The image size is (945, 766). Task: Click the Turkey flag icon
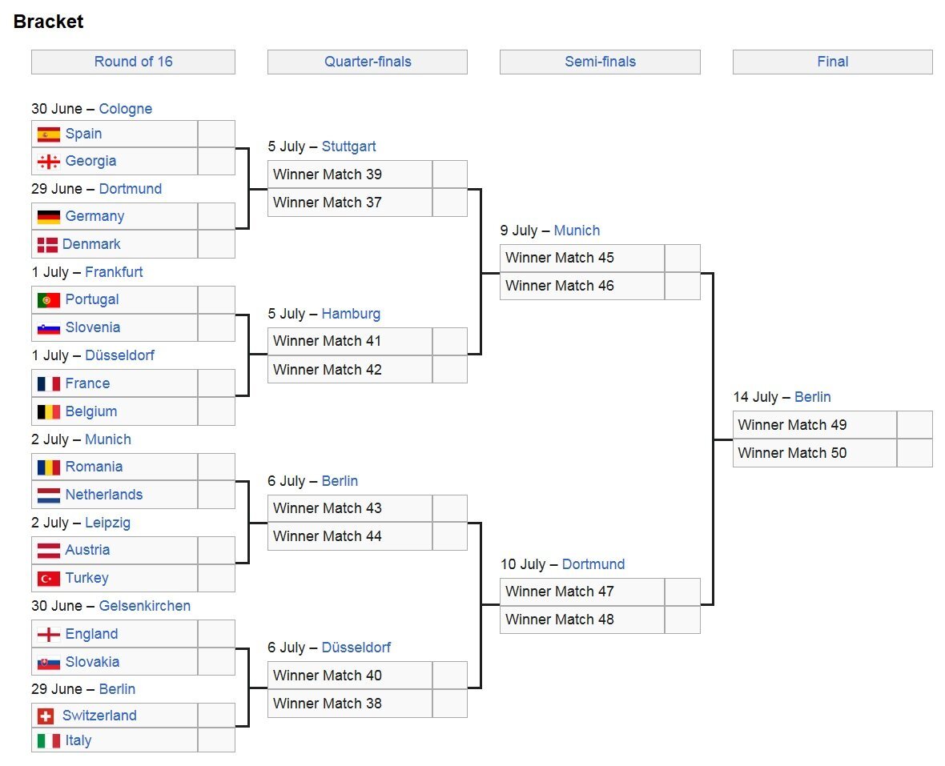point(48,579)
